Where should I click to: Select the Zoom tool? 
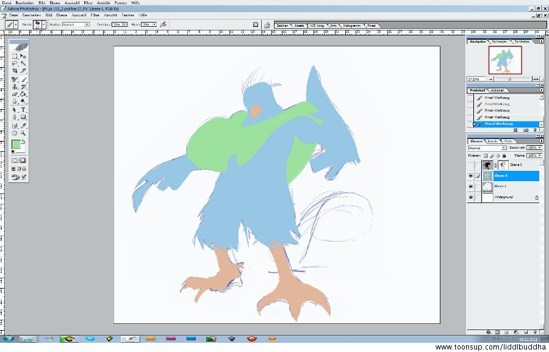23,133
